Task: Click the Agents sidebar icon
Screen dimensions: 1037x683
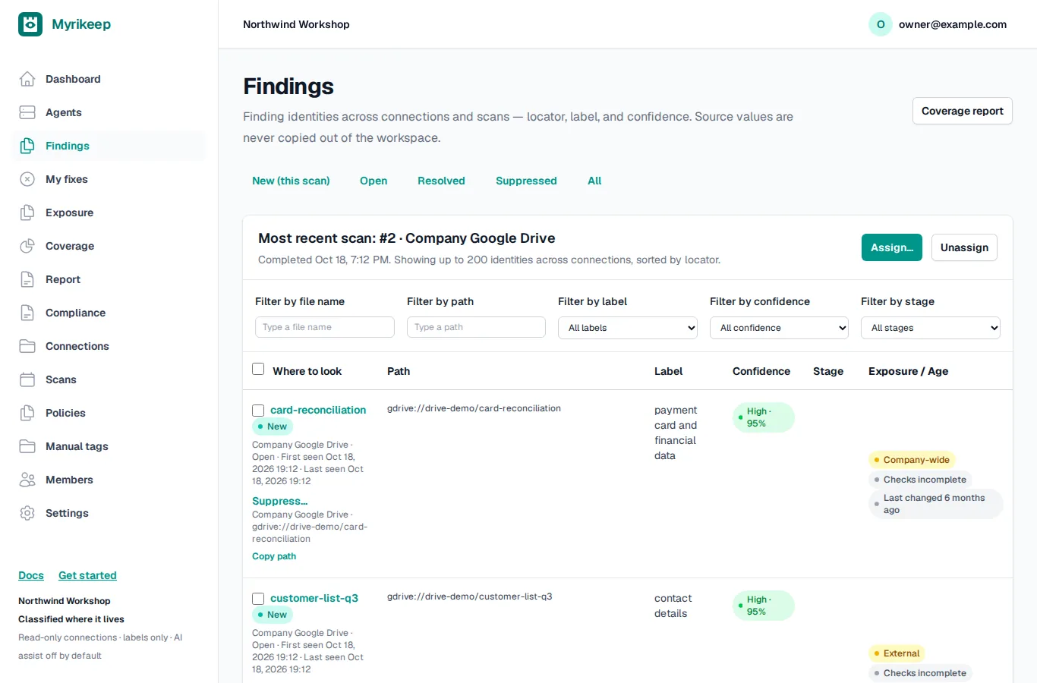Action: 27,112
